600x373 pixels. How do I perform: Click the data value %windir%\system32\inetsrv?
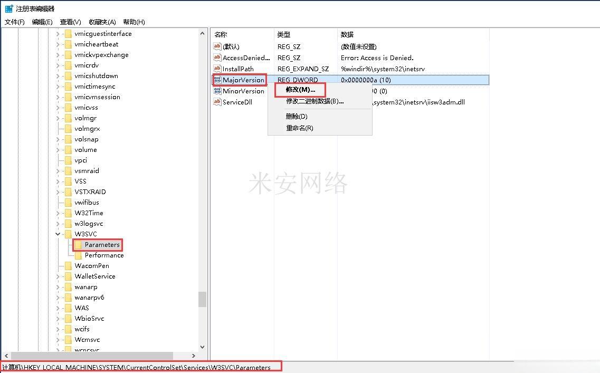pyautogui.click(x=383, y=69)
